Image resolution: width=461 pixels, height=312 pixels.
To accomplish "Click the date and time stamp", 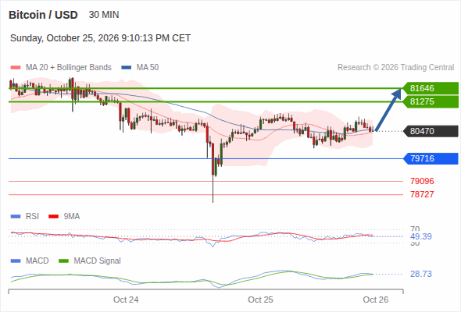I will (x=101, y=38).
